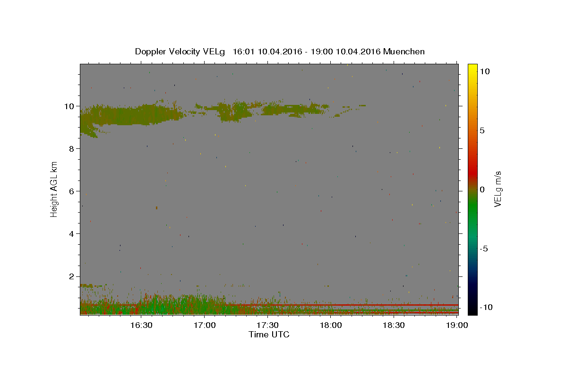The width and height of the screenshot is (567, 378).
Task: Click the 17:30 time tick label
Action: coord(267,325)
